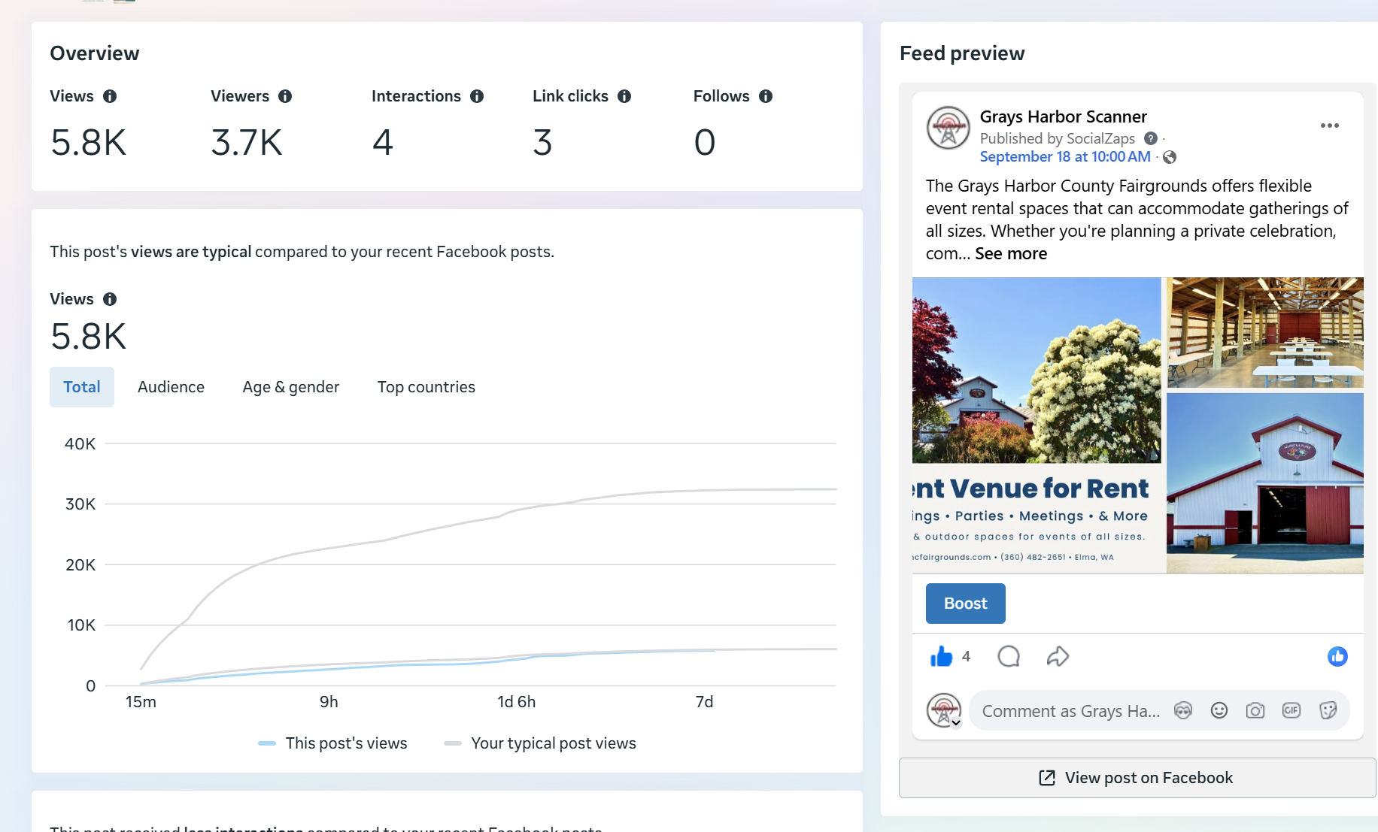Open the post's three-dot options menu
Screen dimensions: 1378x832
1330,126
